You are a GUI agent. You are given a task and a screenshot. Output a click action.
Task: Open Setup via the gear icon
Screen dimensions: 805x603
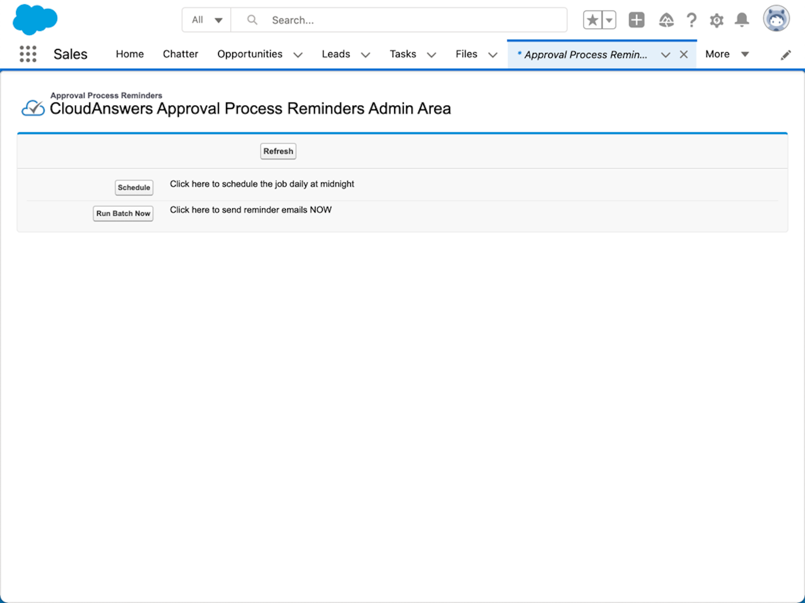click(x=717, y=20)
